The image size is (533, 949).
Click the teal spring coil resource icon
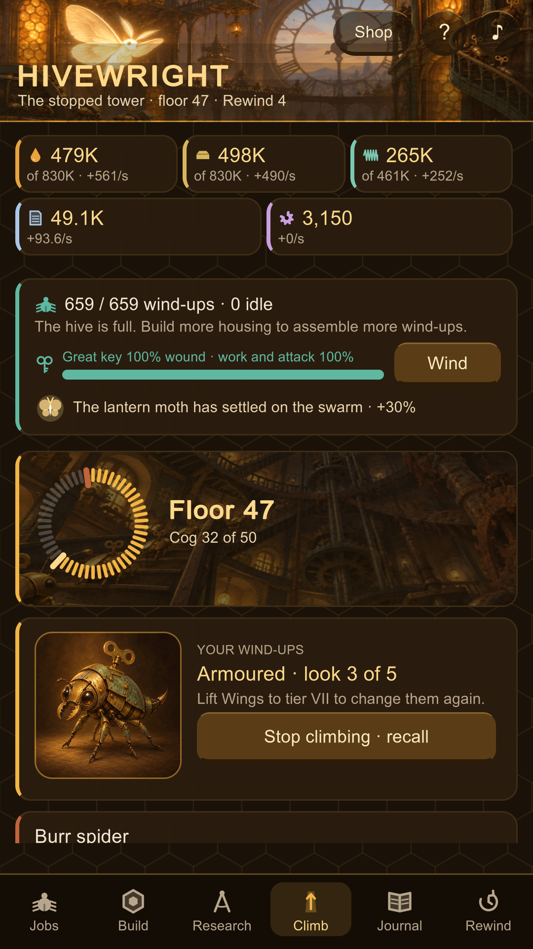click(x=371, y=156)
